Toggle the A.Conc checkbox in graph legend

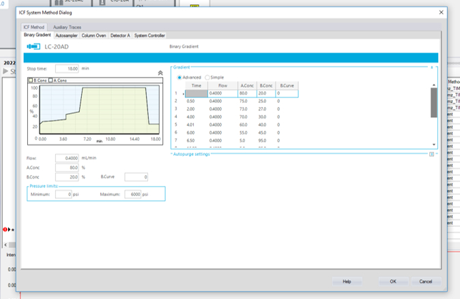pyautogui.click(x=51, y=80)
